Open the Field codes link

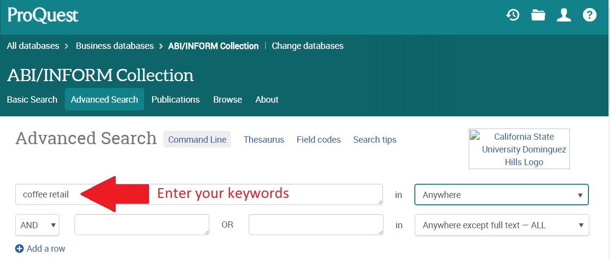(319, 139)
